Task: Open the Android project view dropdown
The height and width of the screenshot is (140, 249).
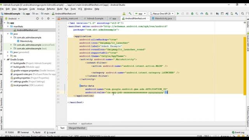Action: (x=12, y=19)
